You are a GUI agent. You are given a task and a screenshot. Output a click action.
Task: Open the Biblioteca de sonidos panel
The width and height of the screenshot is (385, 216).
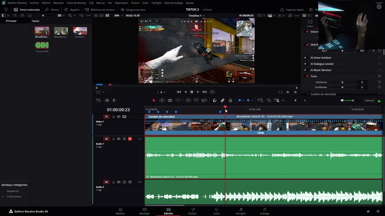[100, 10]
